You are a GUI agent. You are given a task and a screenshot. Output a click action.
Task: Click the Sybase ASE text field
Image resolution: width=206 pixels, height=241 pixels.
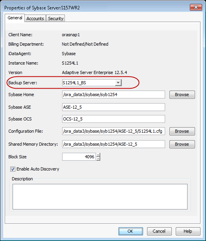click(x=114, y=107)
